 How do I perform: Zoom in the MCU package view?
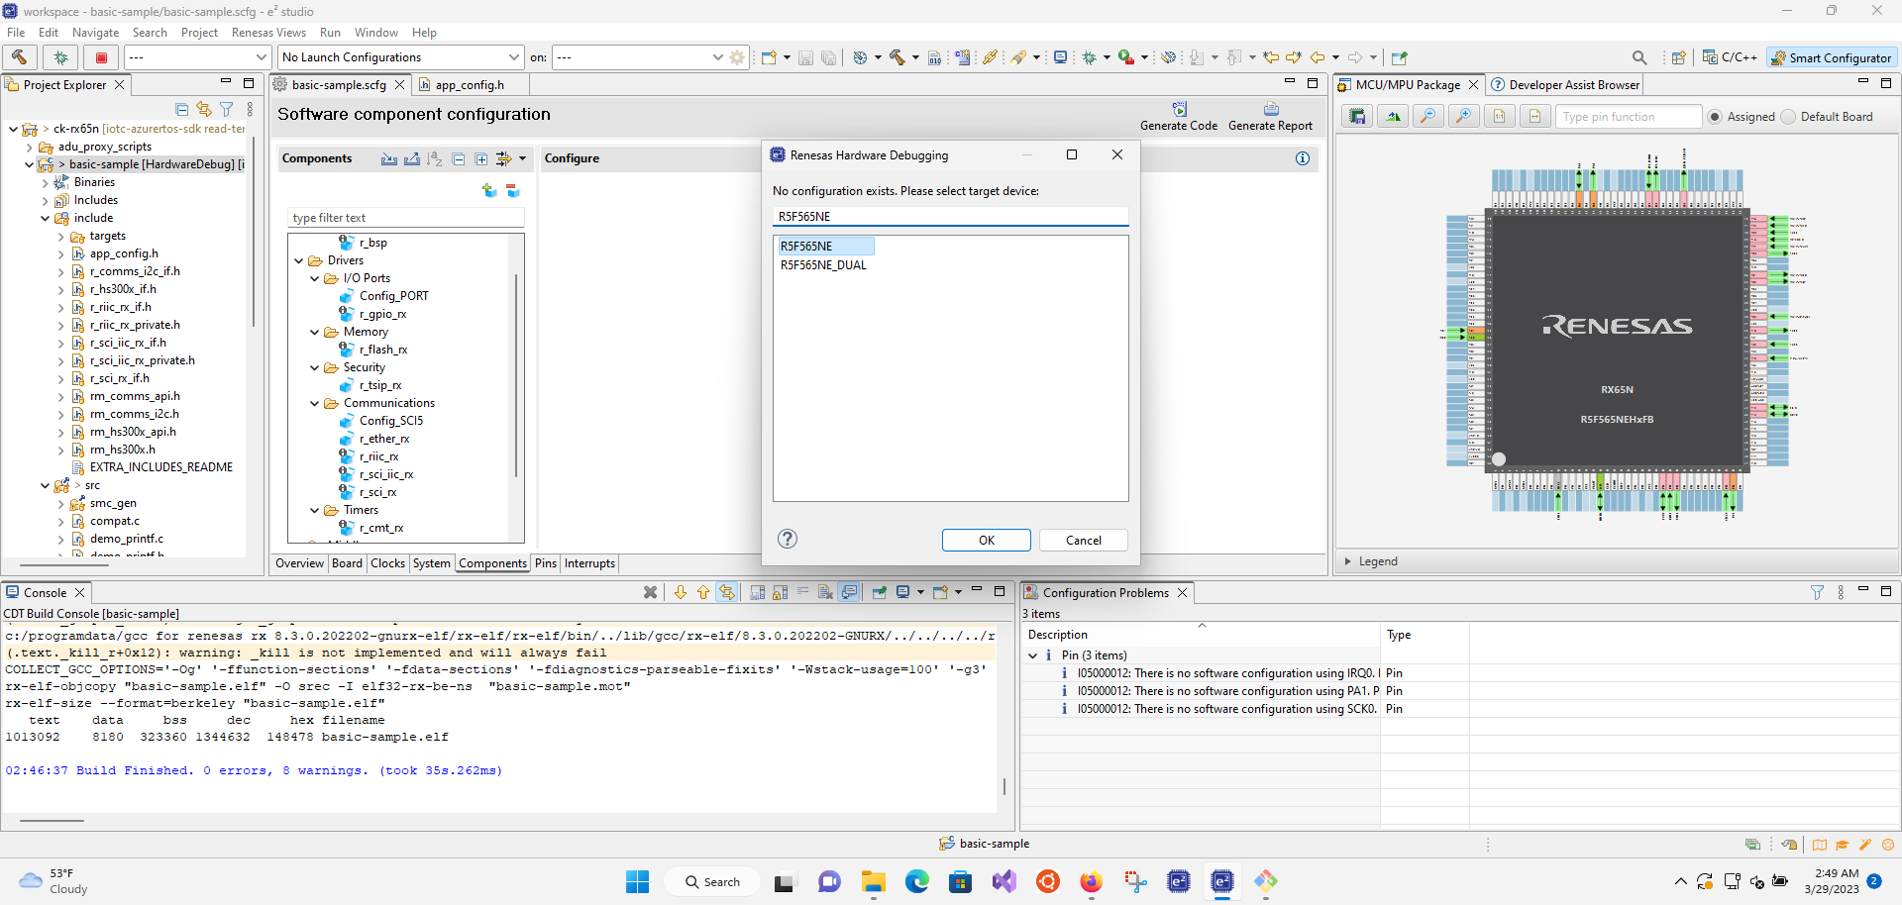[x=1463, y=117]
